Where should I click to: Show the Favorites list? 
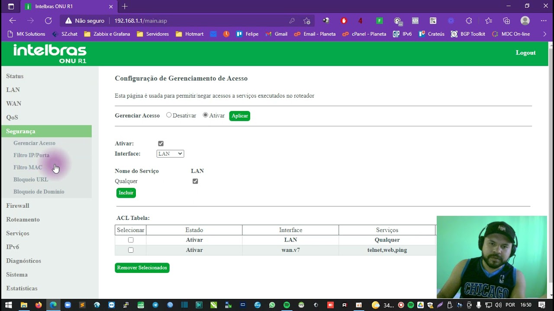coord(489,21)
